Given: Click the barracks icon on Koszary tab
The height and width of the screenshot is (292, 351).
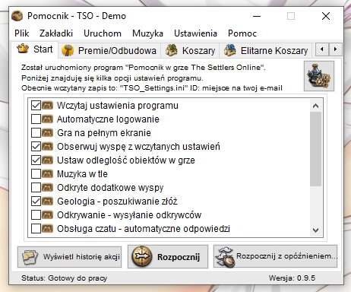Looking at the screenshot, I should tap(172, 50).
